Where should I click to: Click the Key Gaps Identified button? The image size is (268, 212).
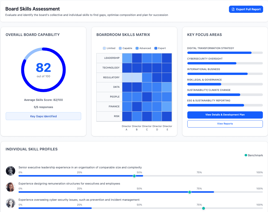coord(43,116)
